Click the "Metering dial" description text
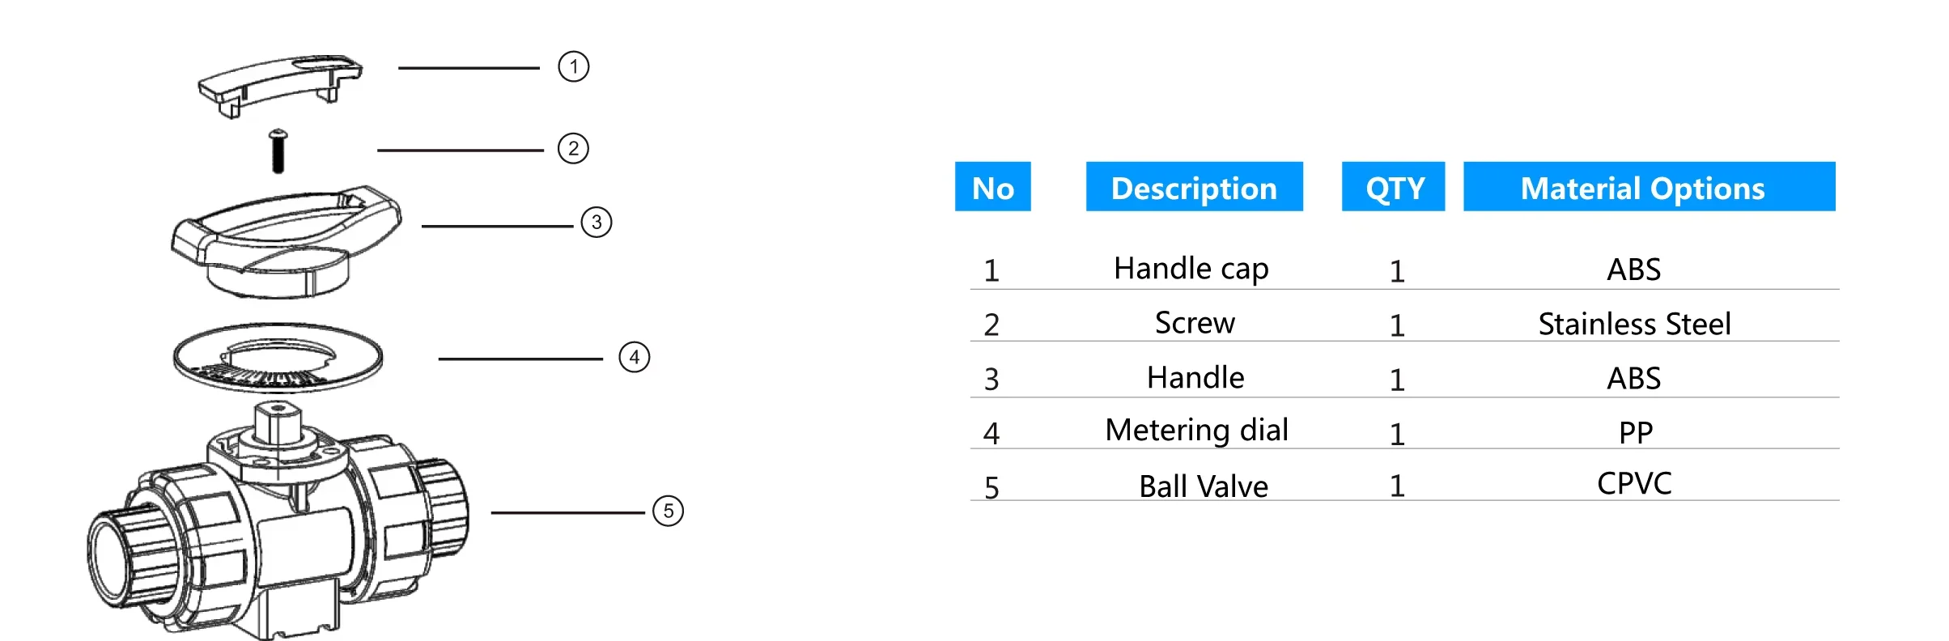 (x=1196, y=431)
